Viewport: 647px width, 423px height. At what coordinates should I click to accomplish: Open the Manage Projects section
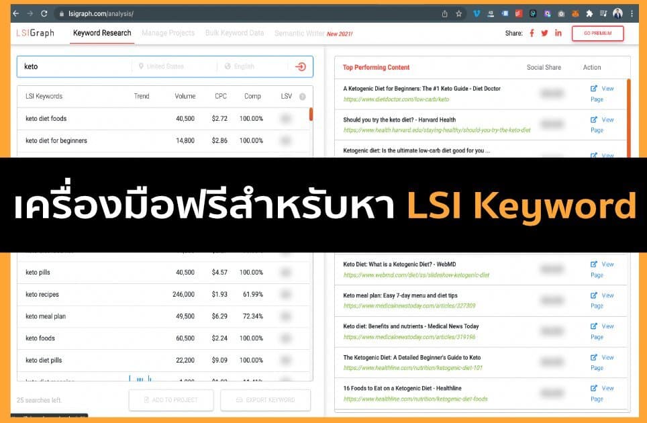(x=169, y=33)
